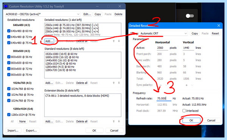This screenshot has width=227, height=140.
Task: Delete all detailed resolutions
Action: click(82, 41)
